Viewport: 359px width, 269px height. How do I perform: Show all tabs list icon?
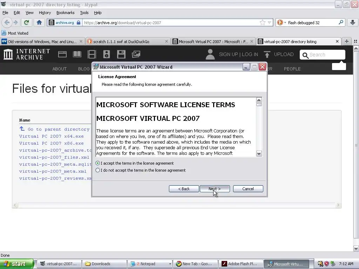pos(355,41)
